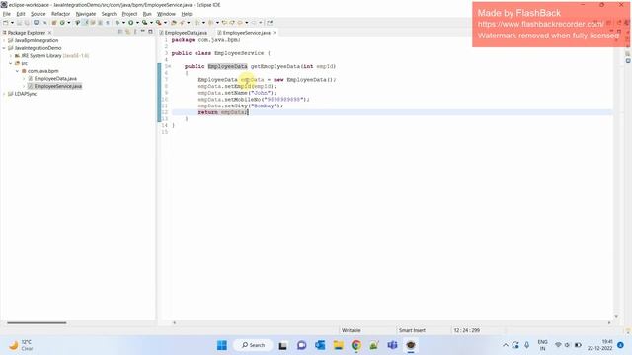Open the Windows Start menu

click(221, 345)
